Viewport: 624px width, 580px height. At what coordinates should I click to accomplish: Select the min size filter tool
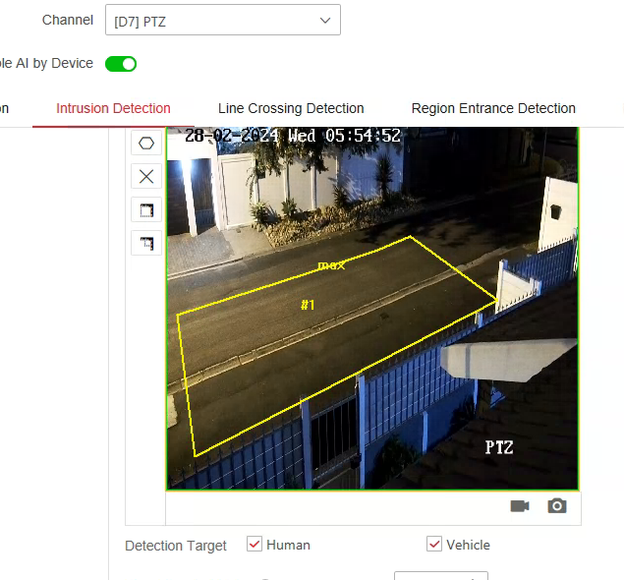[146, 243]
